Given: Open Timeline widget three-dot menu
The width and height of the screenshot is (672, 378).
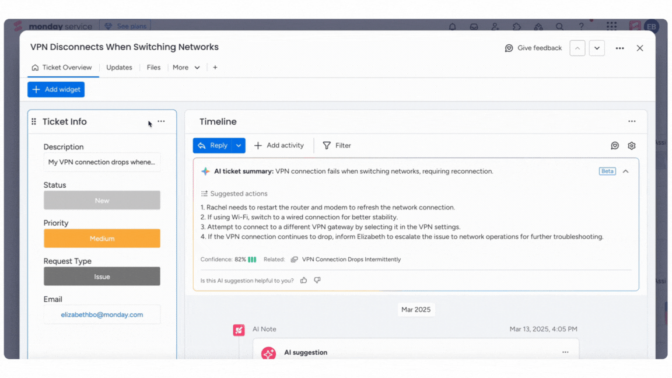Looking at the screenshot, I should (632, 121).
